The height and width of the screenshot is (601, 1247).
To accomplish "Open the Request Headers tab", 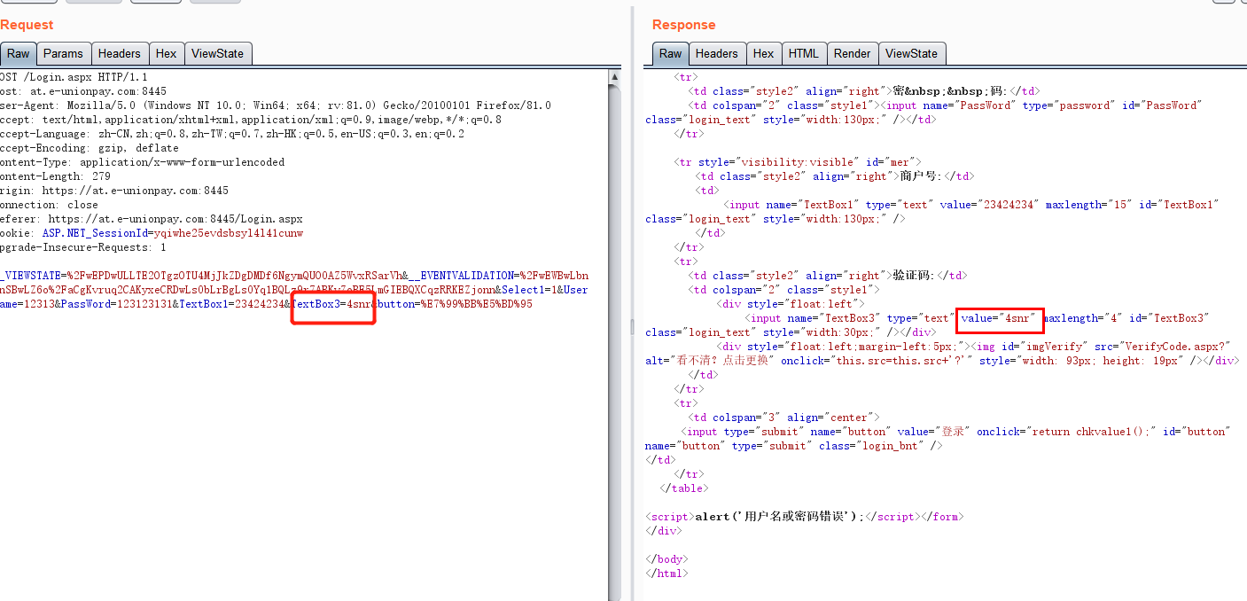I will click(x=119, y=53).
